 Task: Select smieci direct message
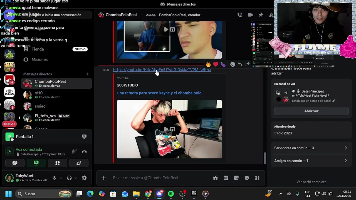point(56,106)
